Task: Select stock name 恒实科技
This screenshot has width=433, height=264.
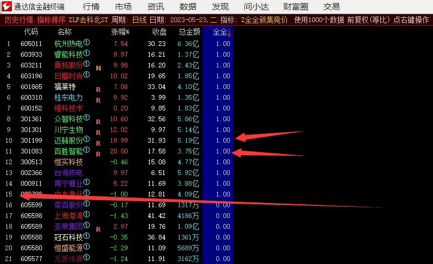Action: 68,162
